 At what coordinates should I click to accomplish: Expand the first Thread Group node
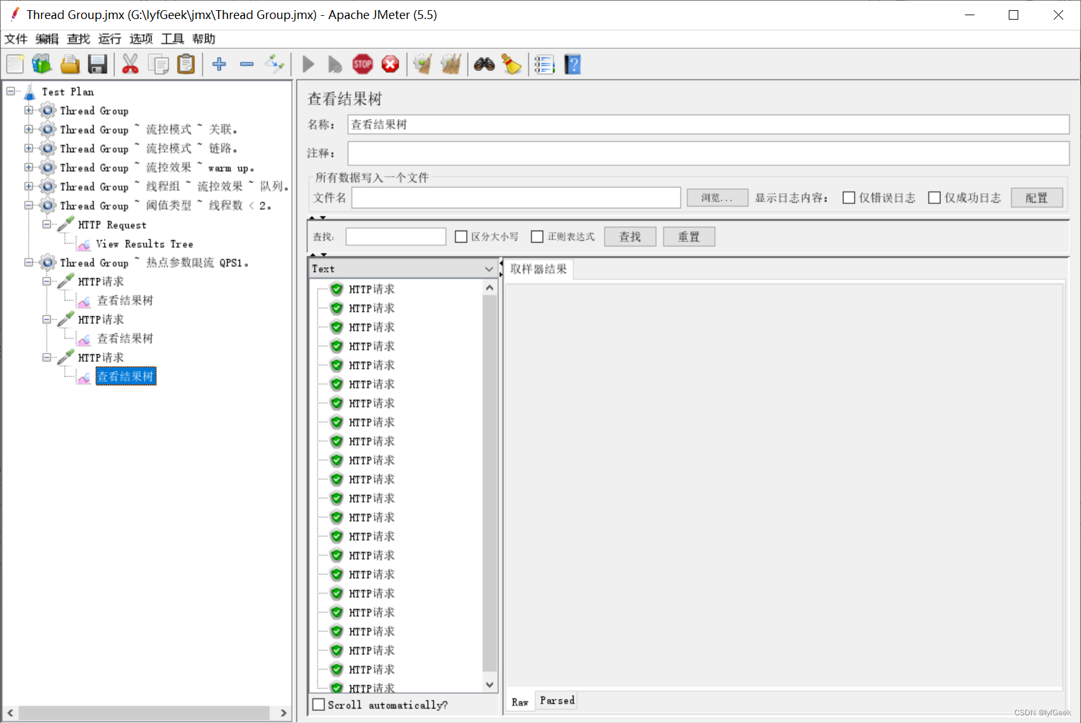[29, 110]
